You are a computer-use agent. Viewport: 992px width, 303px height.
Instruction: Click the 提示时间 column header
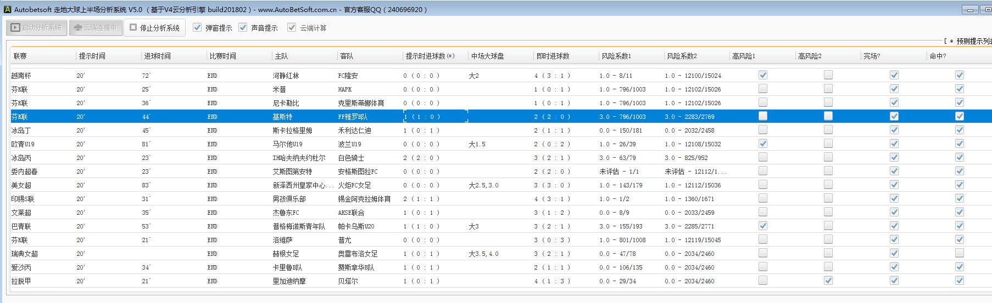point(92,56)
